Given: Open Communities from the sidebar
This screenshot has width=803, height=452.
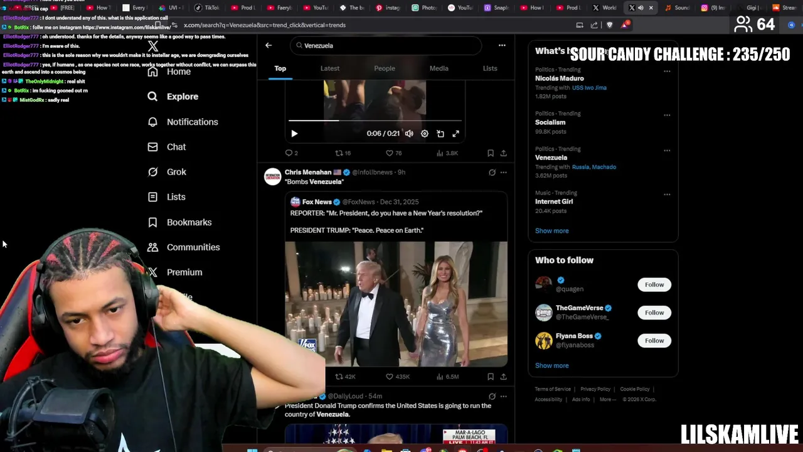Looking at the screenshot, I should (183, 247).
